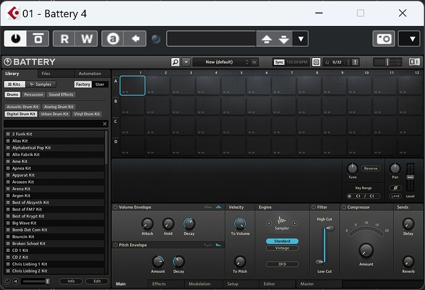Click the preview speaker icon
Screen dimensions: 425x290
(15, 281)
